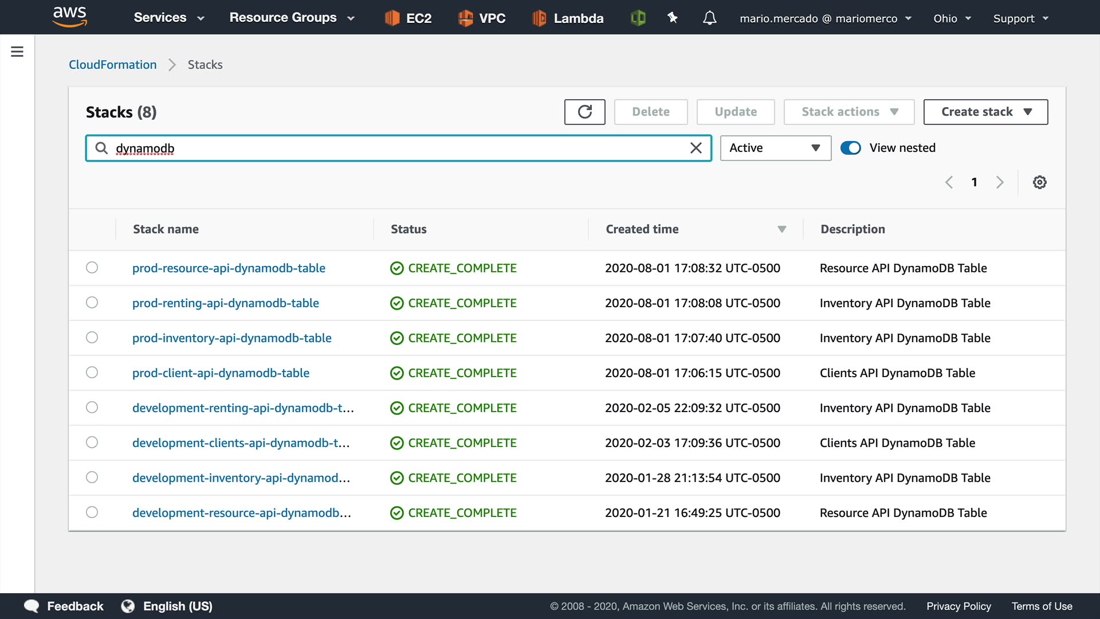This screenshot has height=619, width=1100.
Task: Open the Support menu
Action: point(1020,18)
